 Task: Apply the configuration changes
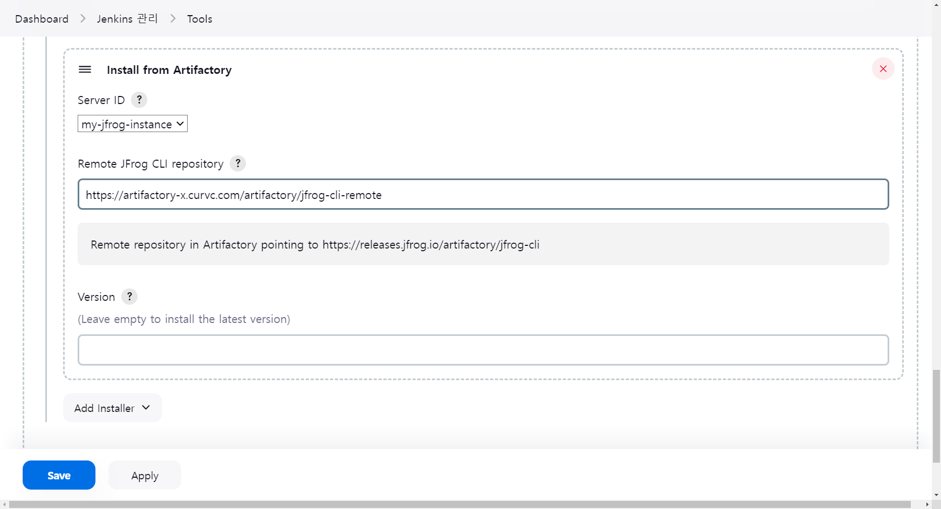pyautogui.click(x=145, y=475)
